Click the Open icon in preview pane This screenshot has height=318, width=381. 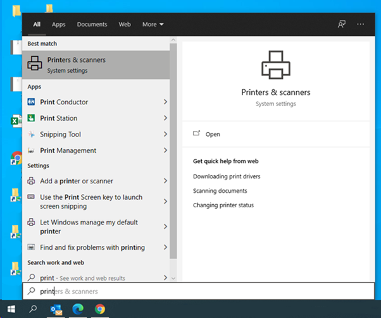point(196,133)
